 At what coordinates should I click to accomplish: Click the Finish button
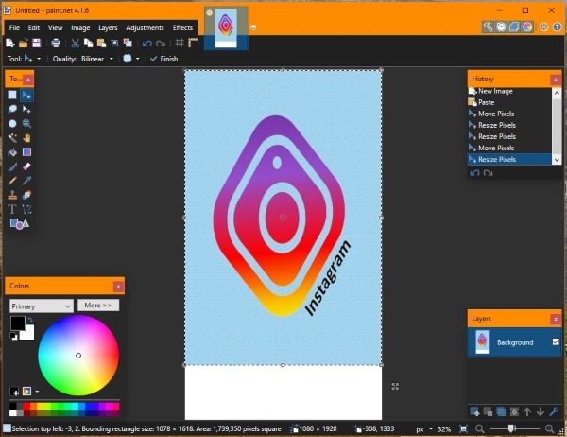pyautogui.click(x=163, y=59)
